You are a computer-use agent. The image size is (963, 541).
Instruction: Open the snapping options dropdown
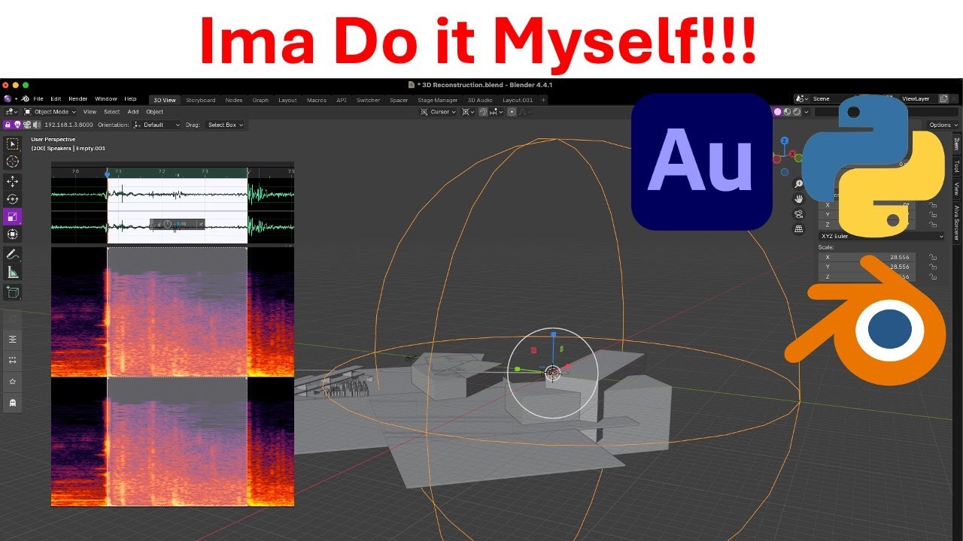pyautogui.click(x=496, y=112)
